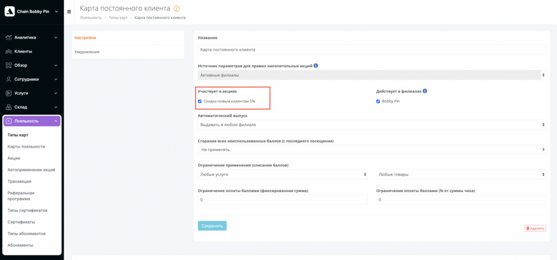Expand the Сотрудники menu section
Screen dimensions: 557x260
pos(56,79)
